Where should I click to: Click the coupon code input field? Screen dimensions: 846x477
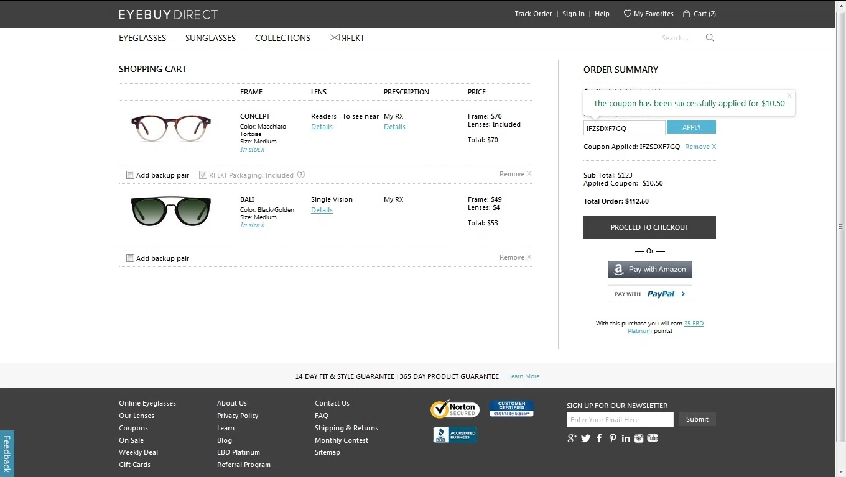pyautogui.click(x=624, y=128)
